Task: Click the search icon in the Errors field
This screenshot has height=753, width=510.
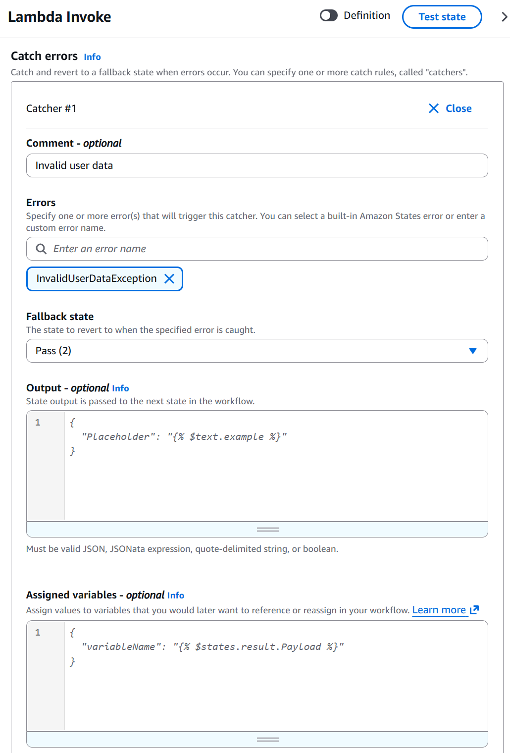Action: [41, 249]
